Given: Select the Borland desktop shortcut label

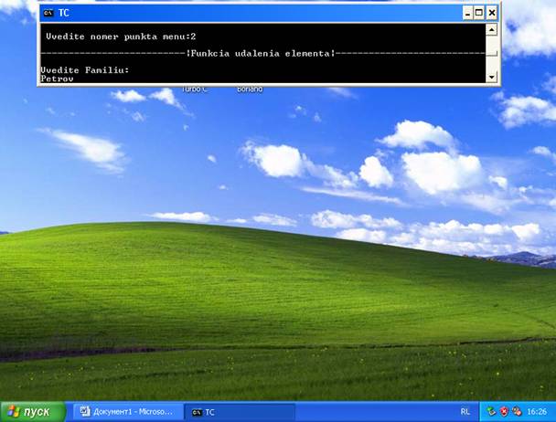Looking at the screenshot, I should pos(250,90).
